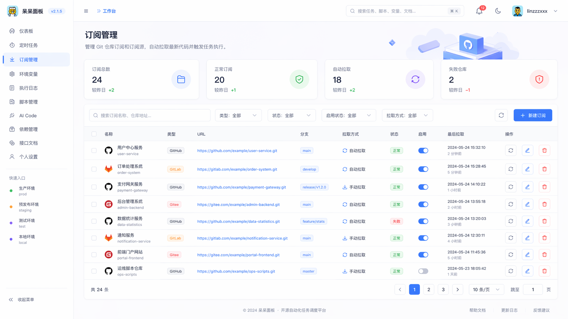Click the 搜索订阅名称 search field

point(150,115)
